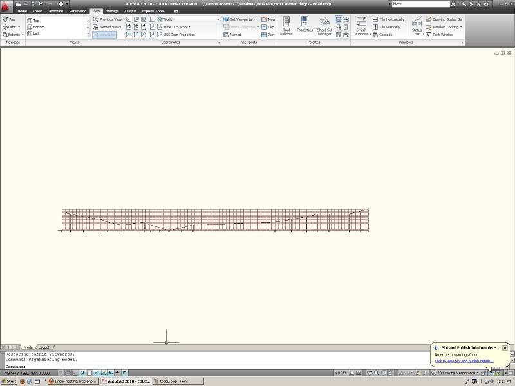Viewport: 515px width, 386px height.
Task: Toggle Grid Display in status bar
Action: pos(68,373)
